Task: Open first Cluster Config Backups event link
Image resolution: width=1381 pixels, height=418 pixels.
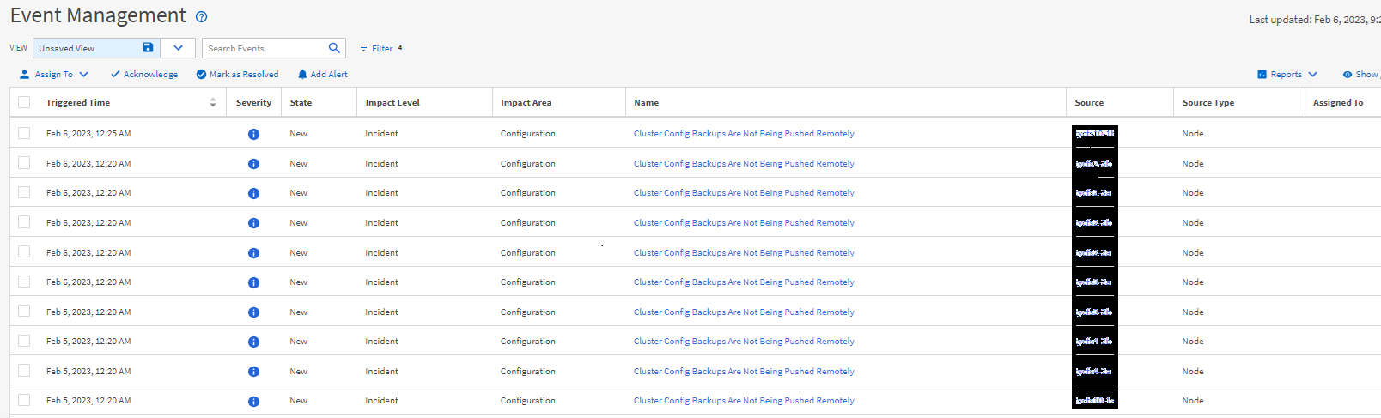Action: click(744, 134)
